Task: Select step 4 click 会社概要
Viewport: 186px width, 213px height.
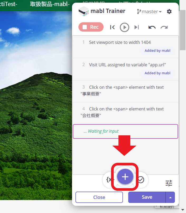Action: point(126,113)
